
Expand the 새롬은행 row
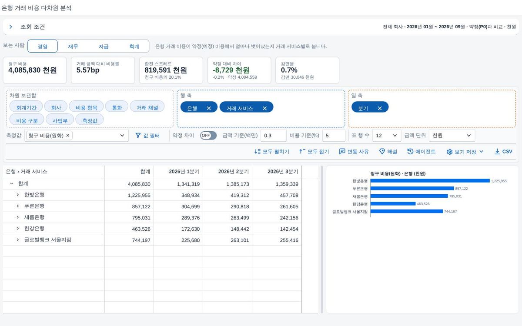(x=18, y=217)
